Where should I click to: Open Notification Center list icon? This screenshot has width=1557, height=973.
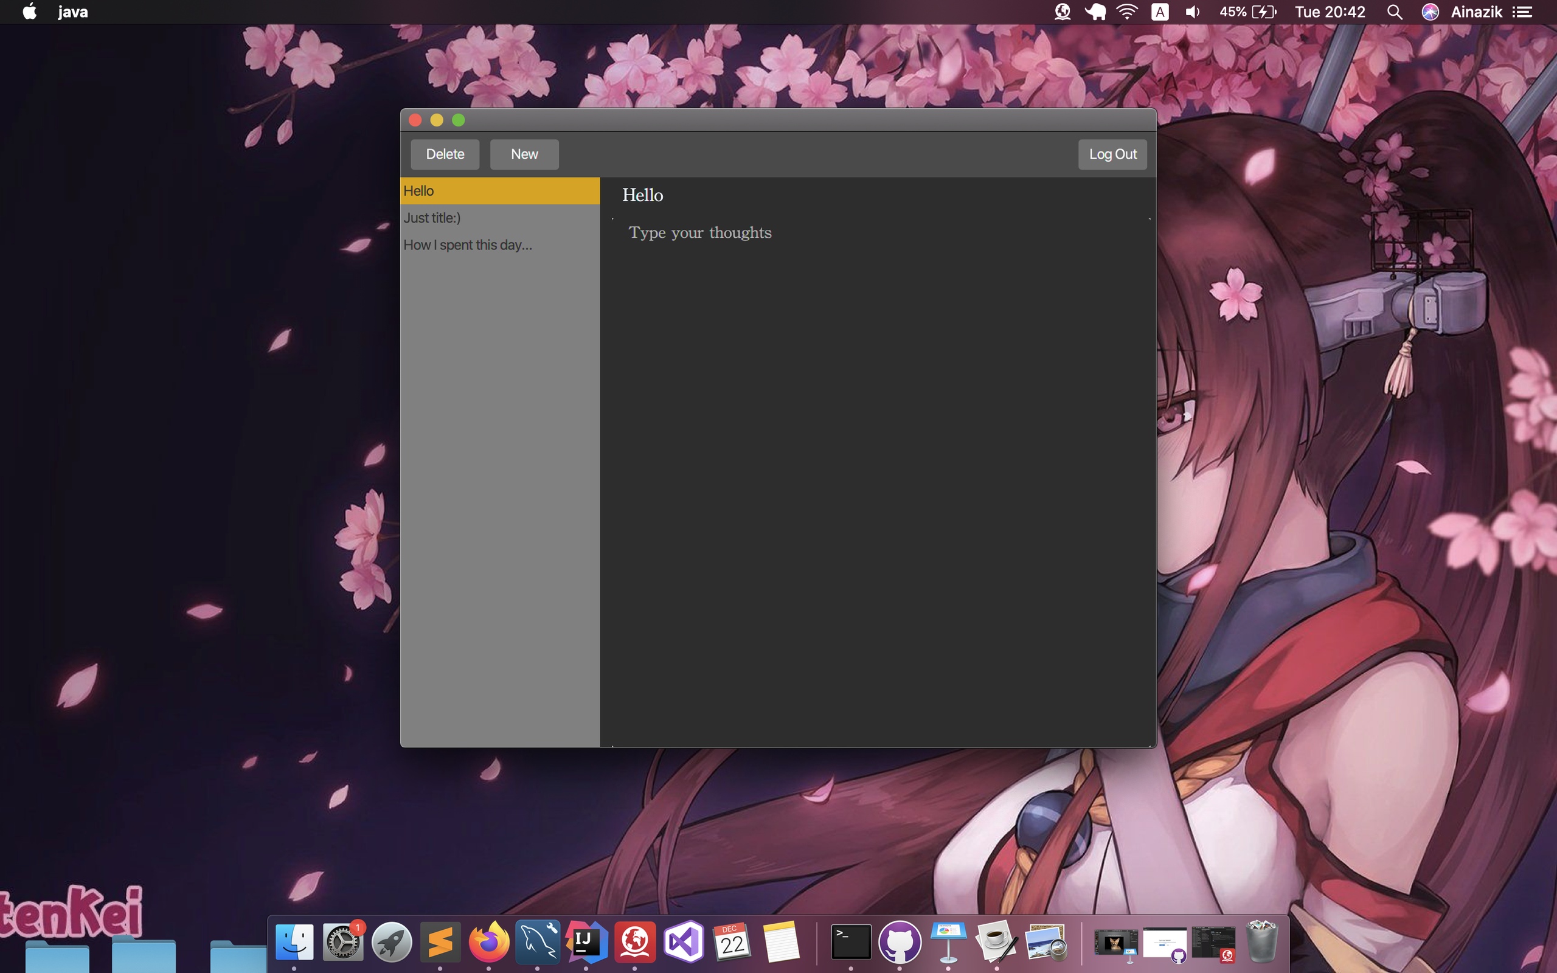(x=1522, y=12)
